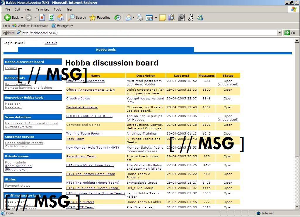Refresh the page with the Refresh icon
This screenshot has width=300, height=217.
(x=51, y=18)
